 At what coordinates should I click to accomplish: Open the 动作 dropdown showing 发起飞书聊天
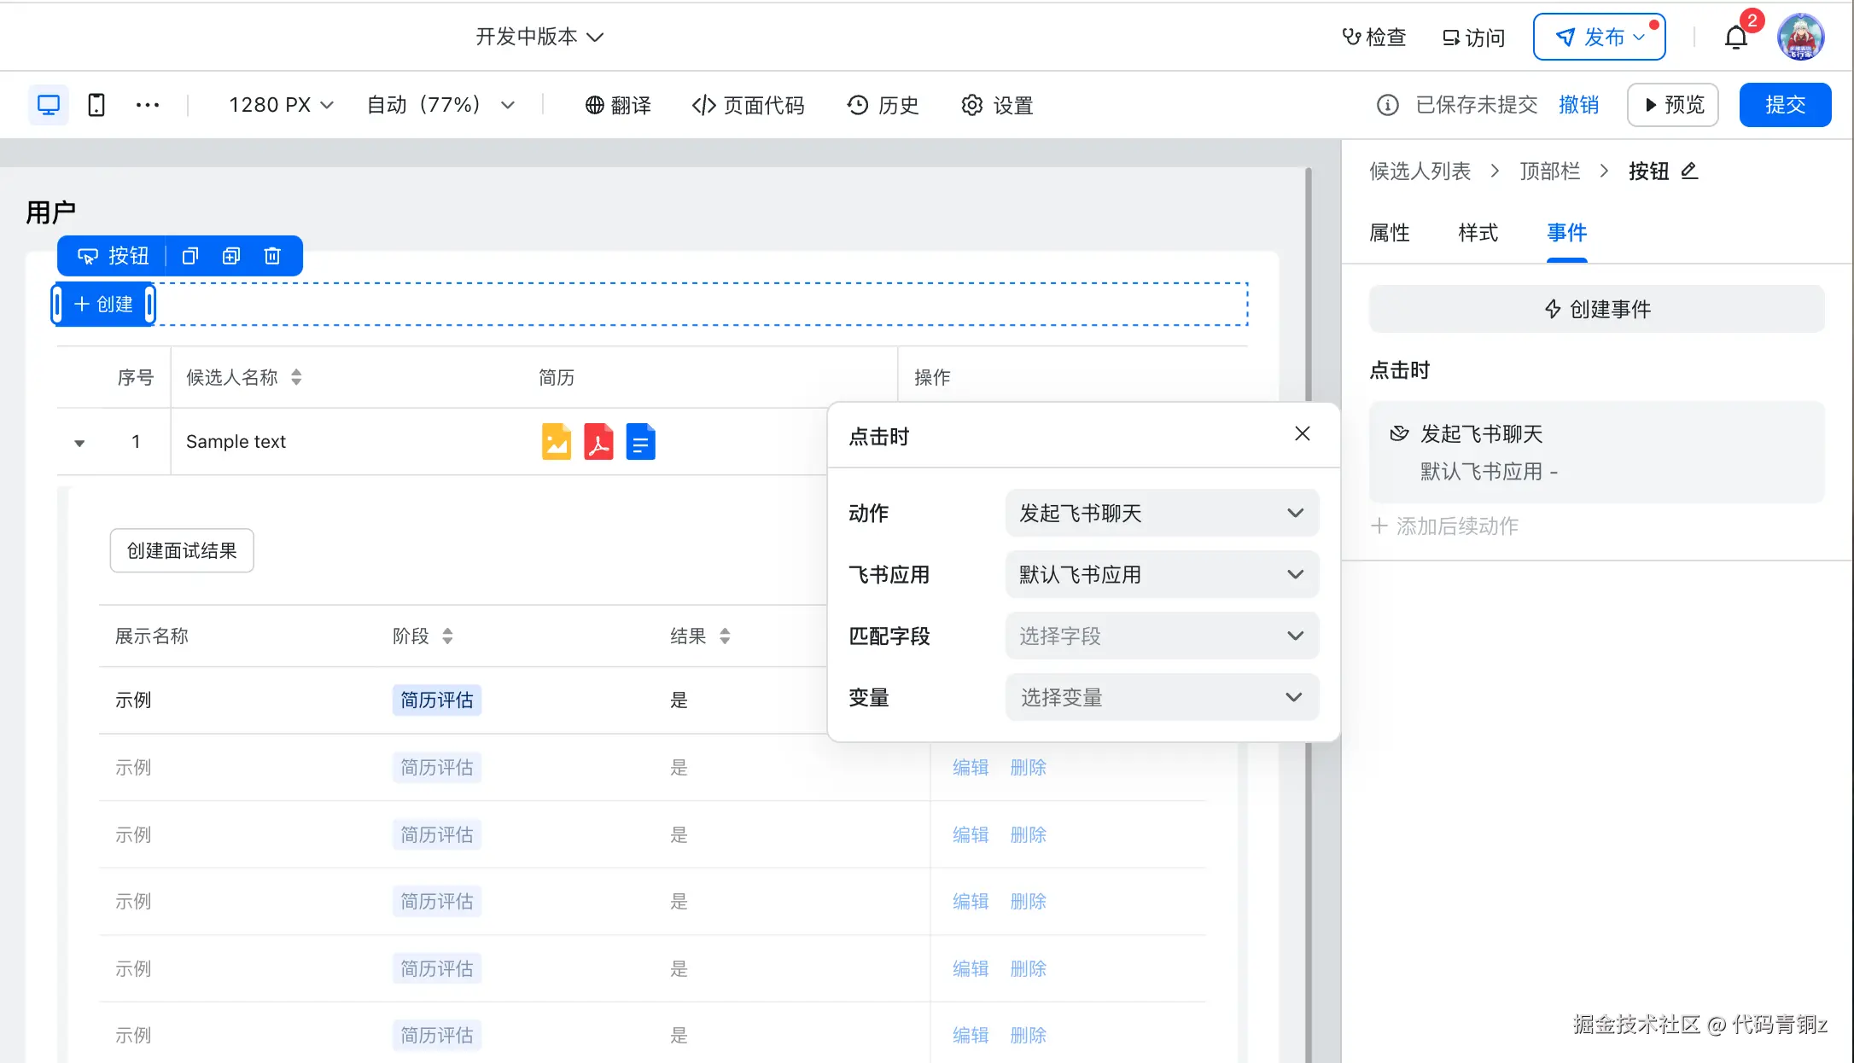point(1162,513)
